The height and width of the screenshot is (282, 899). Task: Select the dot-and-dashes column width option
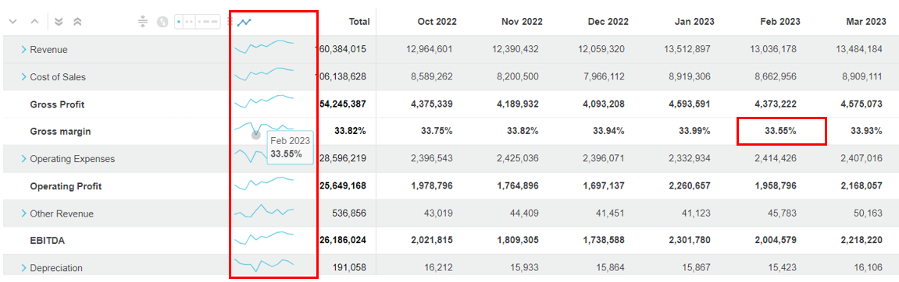pos(208,23)
